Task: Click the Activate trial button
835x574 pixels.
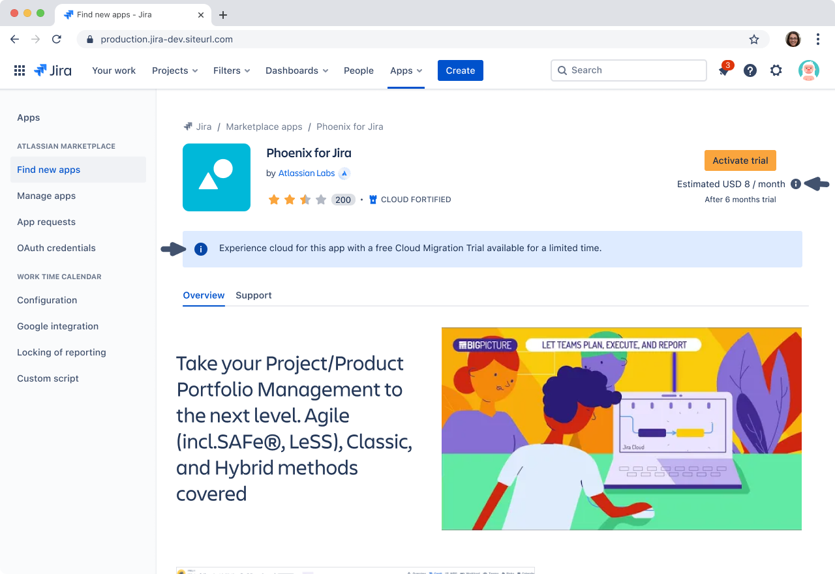Action: click(x=740, y=160)
